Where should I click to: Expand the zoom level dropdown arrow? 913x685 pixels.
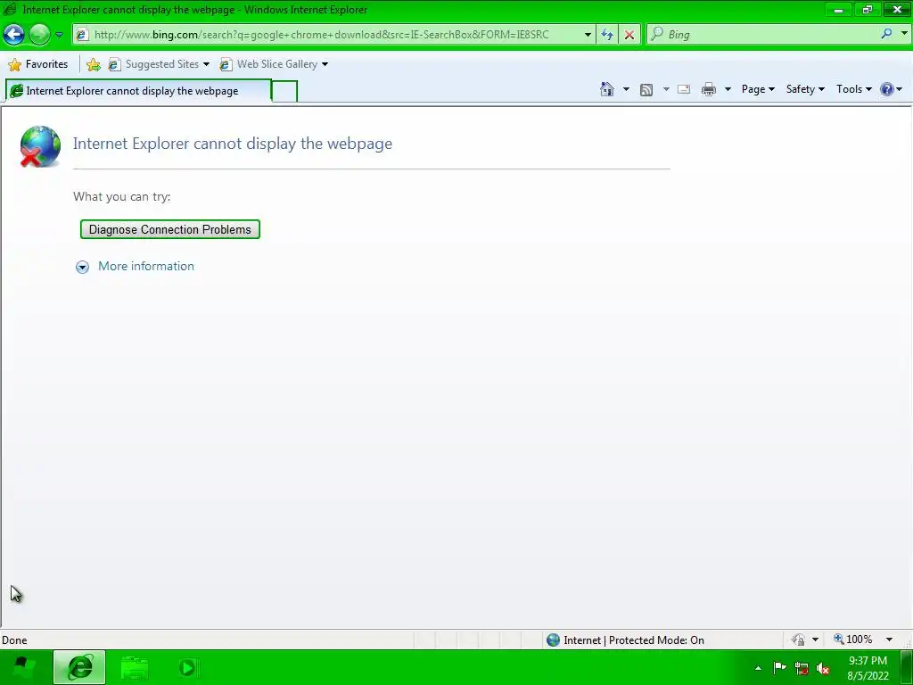889,640
